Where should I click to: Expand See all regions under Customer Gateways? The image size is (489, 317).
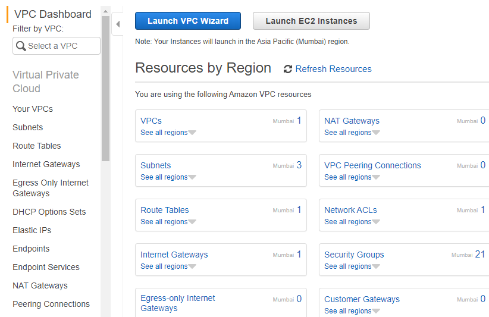pos(352,311)
